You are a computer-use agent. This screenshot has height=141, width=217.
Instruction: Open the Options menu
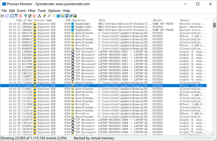pyautogui.click(x=54, y=10)
